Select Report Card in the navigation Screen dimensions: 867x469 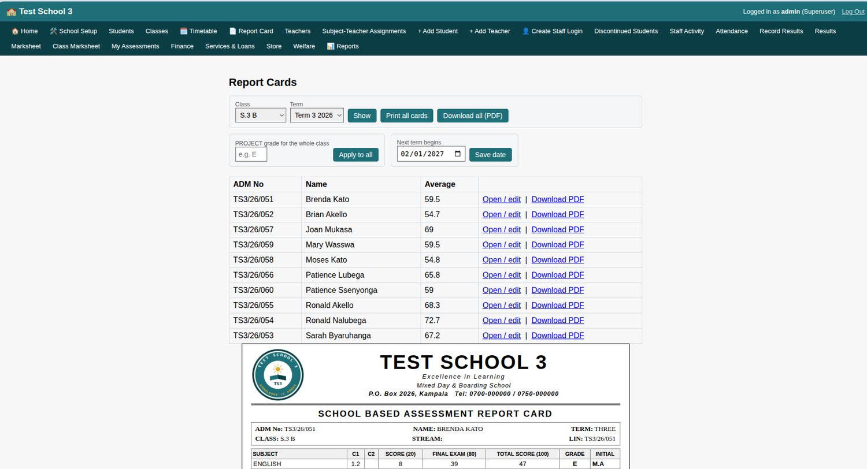251,31
